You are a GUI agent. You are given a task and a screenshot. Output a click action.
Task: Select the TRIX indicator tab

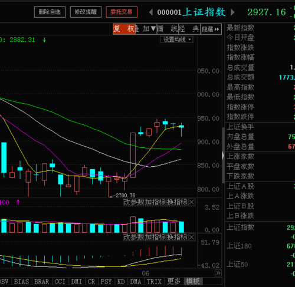(154, 282)
